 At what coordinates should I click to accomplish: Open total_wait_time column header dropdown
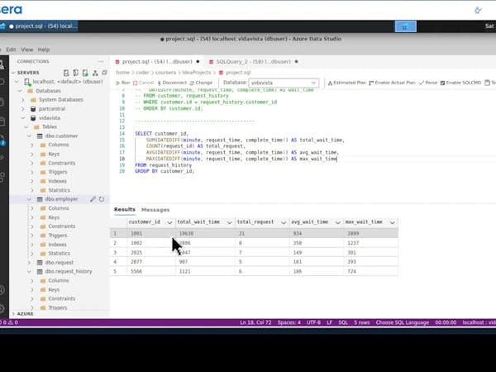coord(229,222)
